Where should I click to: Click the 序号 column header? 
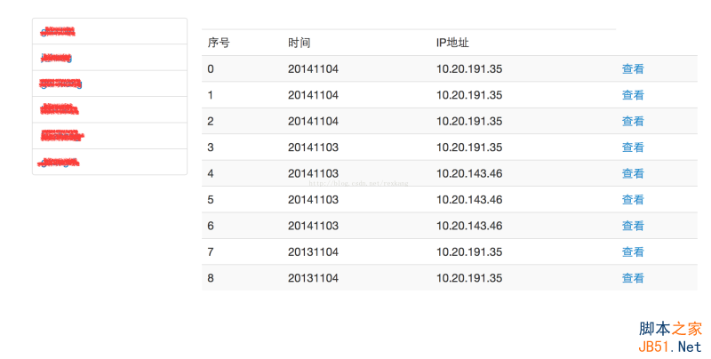[x=219, y=43]
